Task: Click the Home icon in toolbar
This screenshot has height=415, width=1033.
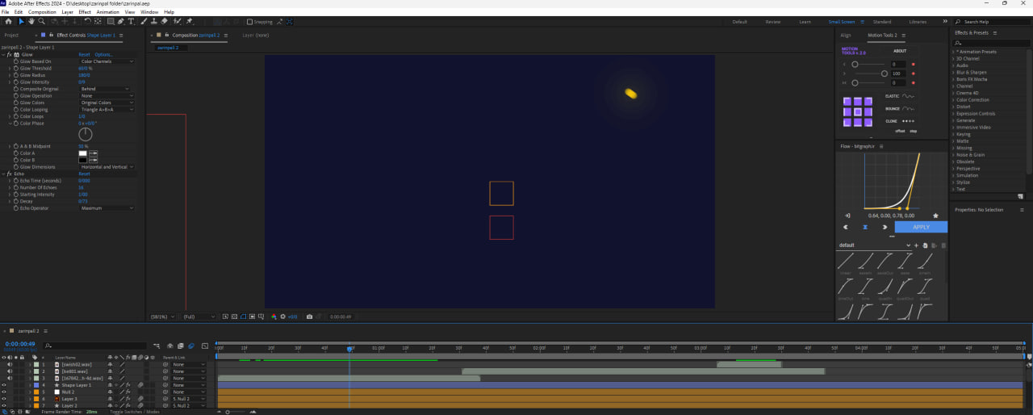Action: click(9, 22)
